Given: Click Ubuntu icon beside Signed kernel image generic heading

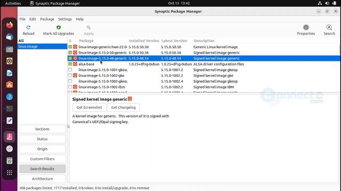Looking at the screenshot, I should pos(130,99).
